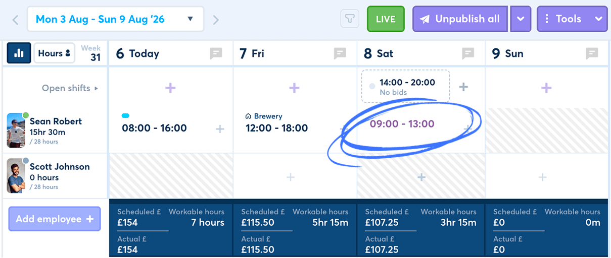Select the circled purple 09:00 - 13:00 shift
The image size is (611, 258).
(402, 124)
